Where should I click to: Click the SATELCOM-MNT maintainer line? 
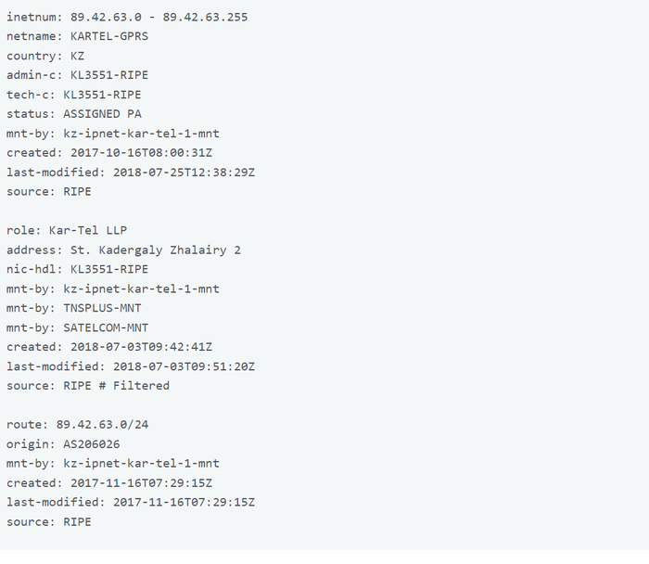[x=77, y=327]
